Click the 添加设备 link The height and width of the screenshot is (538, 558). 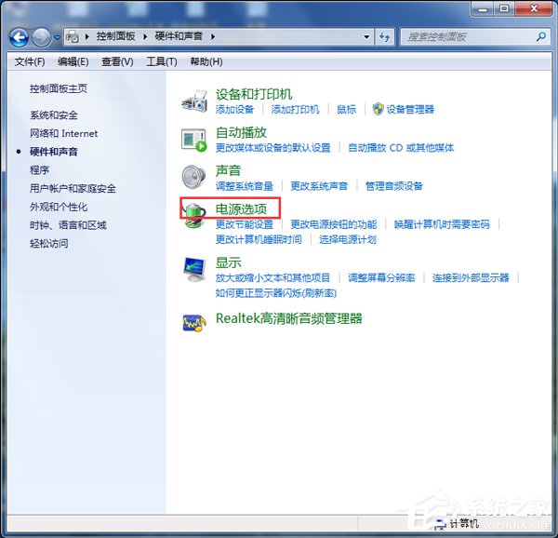click(x=234, y=109)
